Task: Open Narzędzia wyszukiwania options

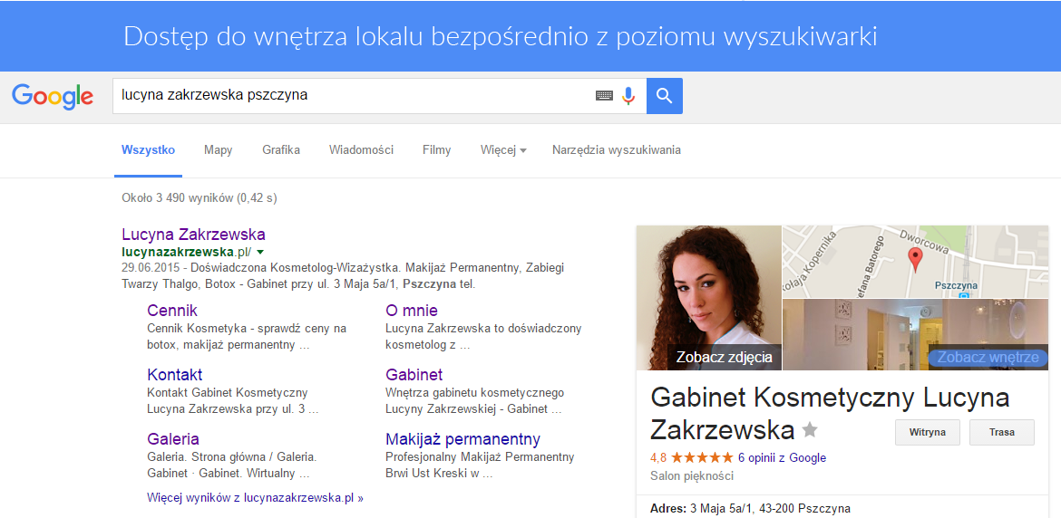Action: click(x=616, y=150)
